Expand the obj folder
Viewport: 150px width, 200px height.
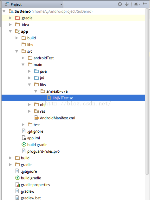29,104
